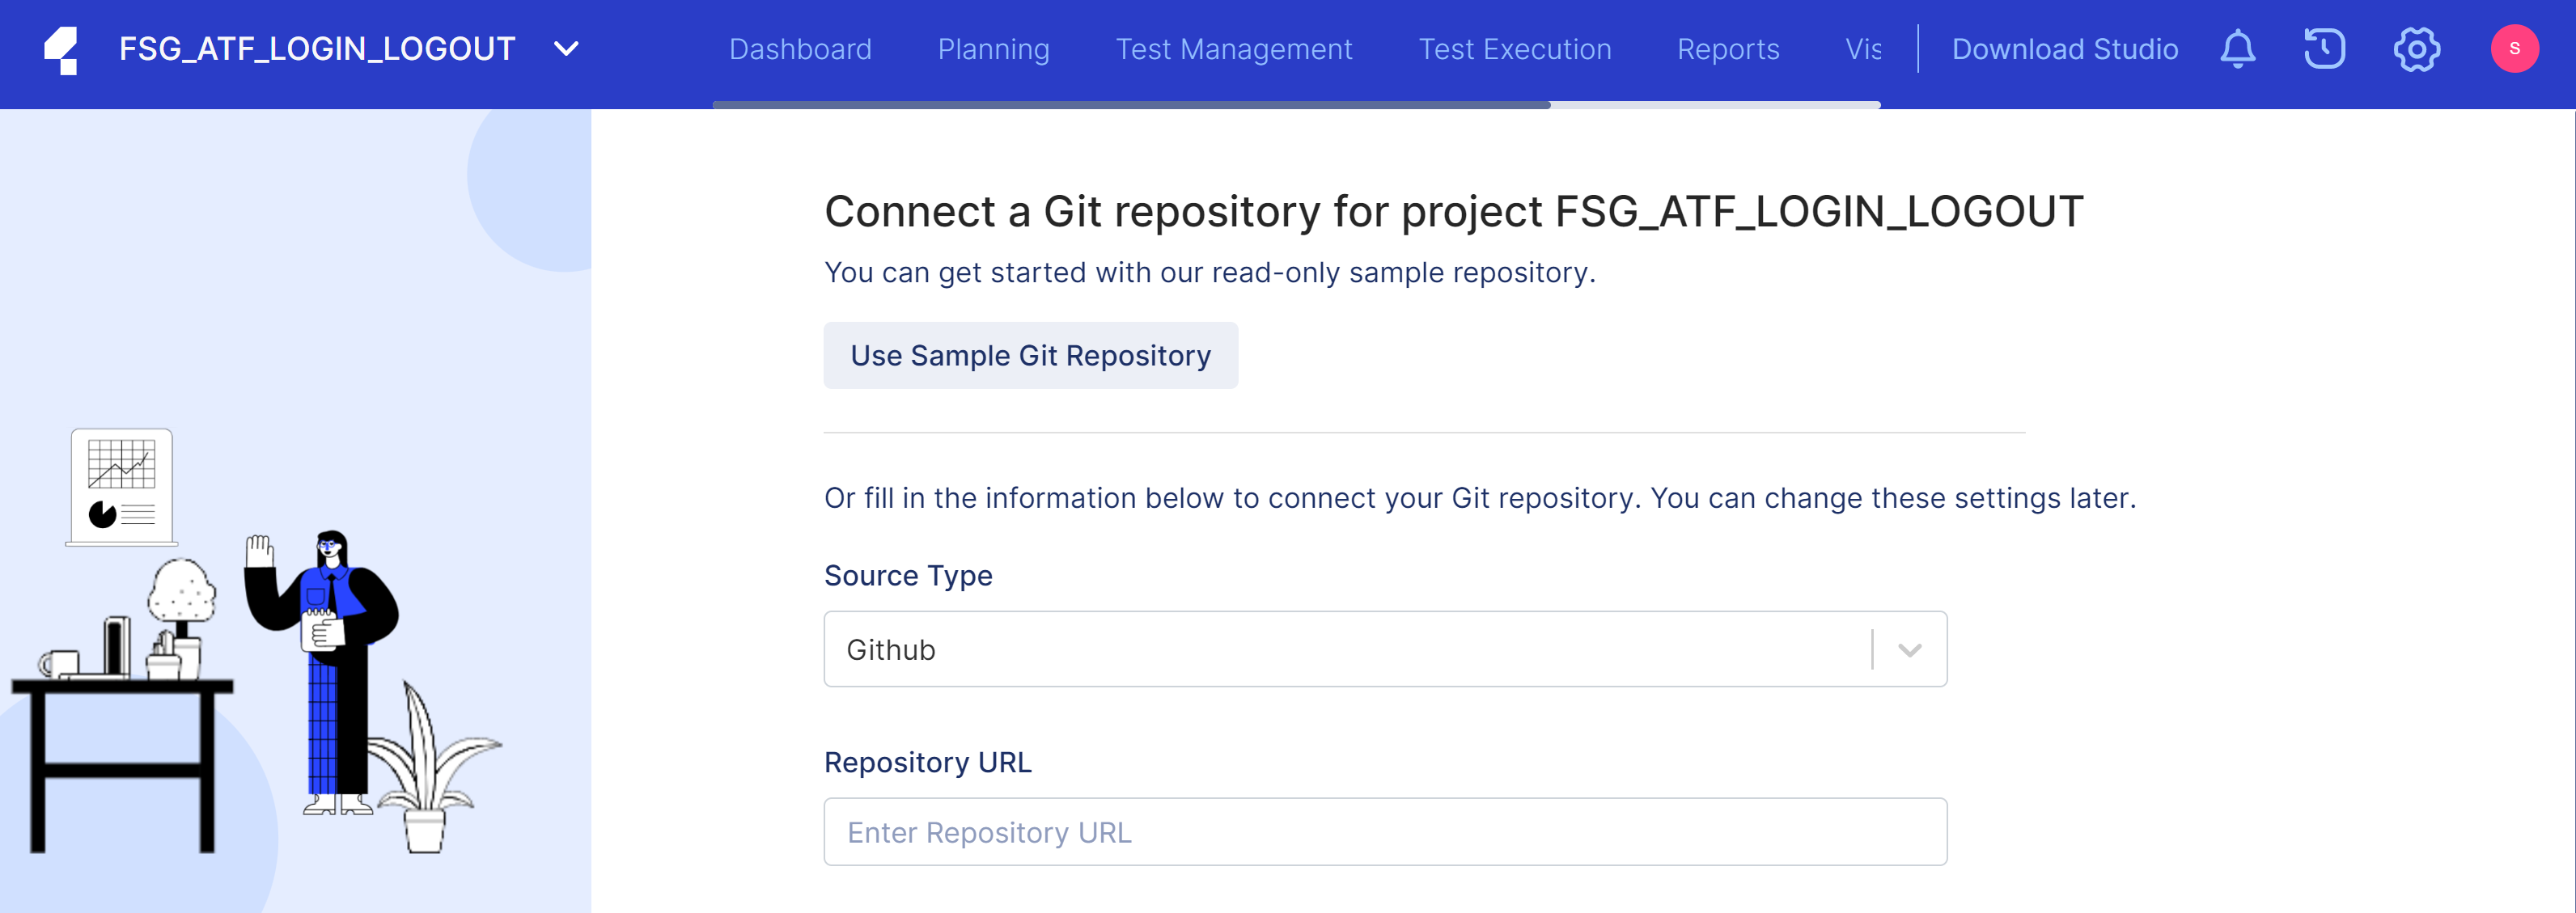The image size is (2576, 913).
Task: Go to the Dashboard tab
Action: (799, 49)
